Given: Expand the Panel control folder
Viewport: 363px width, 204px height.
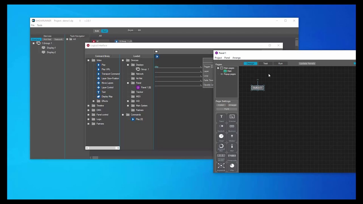Looking at the screenshot, I should tap(88, 115).
